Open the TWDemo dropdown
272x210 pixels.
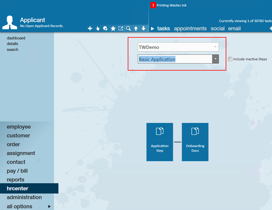[178, 47]
